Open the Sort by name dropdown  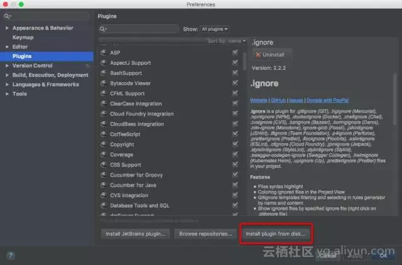coord(226,41)
